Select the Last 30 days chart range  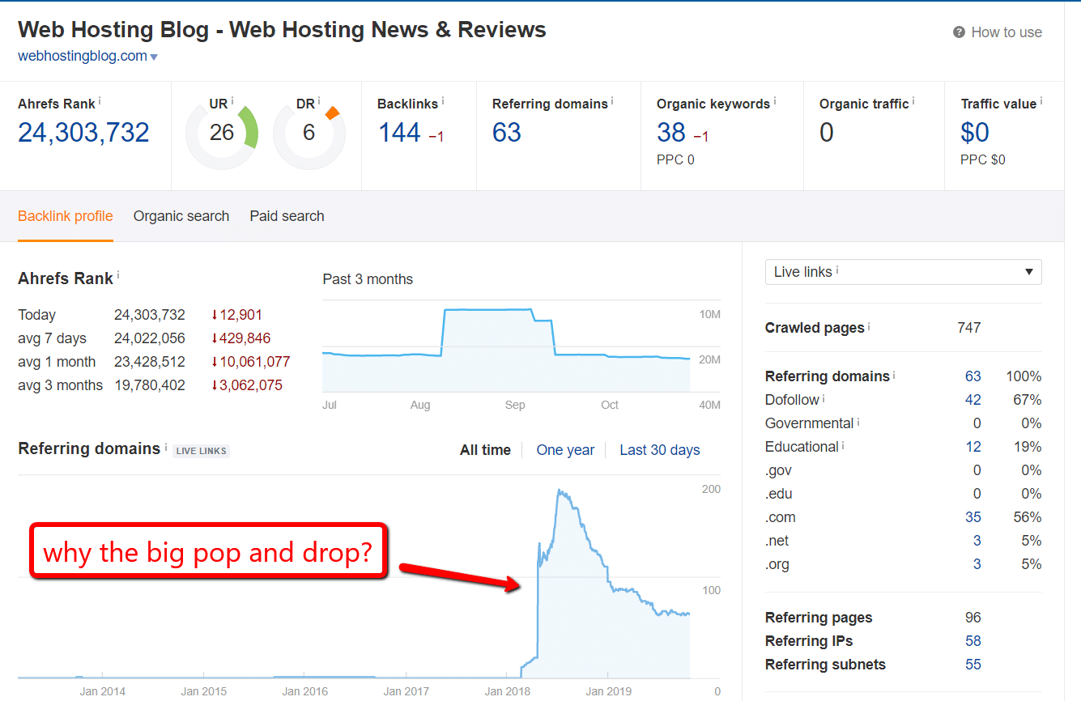[x=660, y=450]
